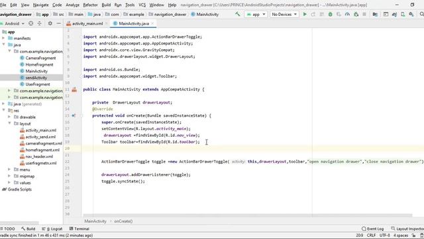Click the Search Everywhere magnifier icon
The height and width of the screenshot is (239, 424).
coord(421,15)
